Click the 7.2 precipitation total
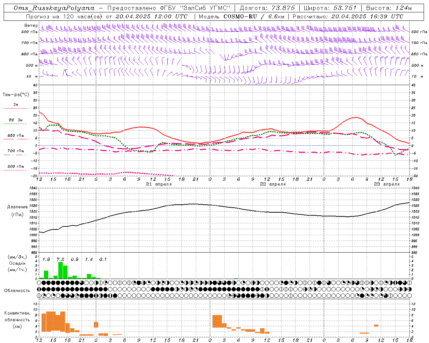Screen dimensions: 429x343 click(60, 259)
